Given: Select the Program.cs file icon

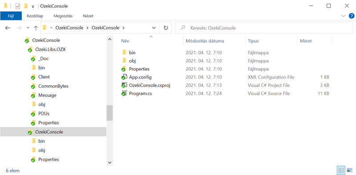Looking at the screenshot, I should point(124,93).
